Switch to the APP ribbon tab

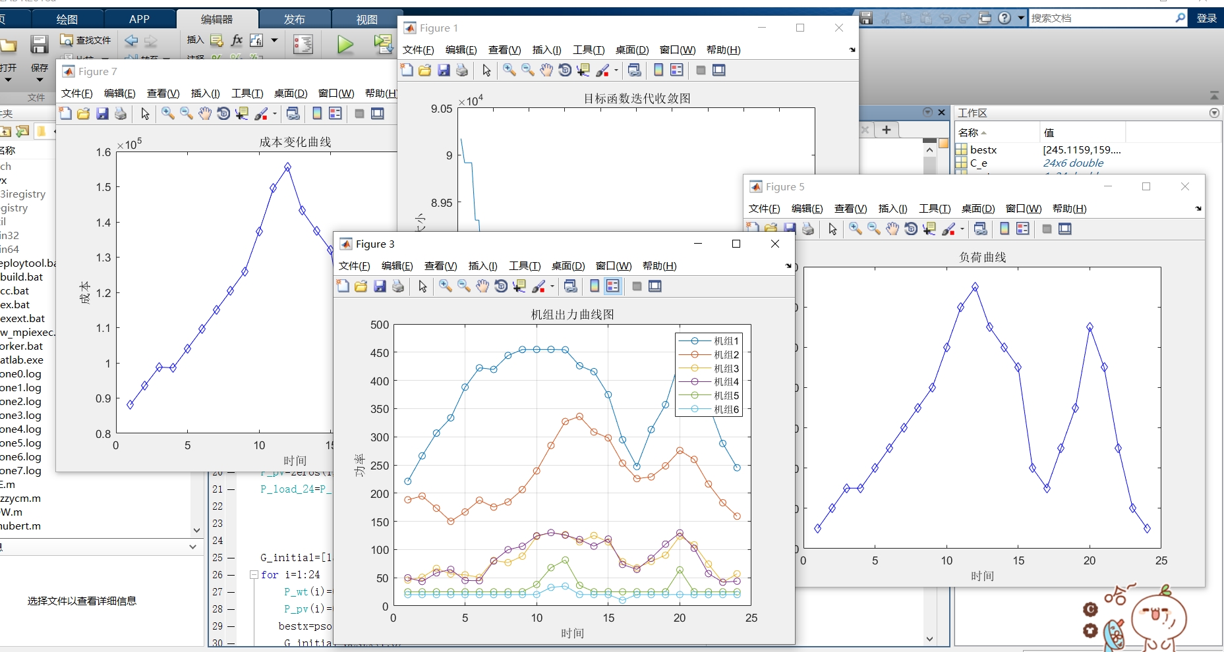click(x=139, y=19)
